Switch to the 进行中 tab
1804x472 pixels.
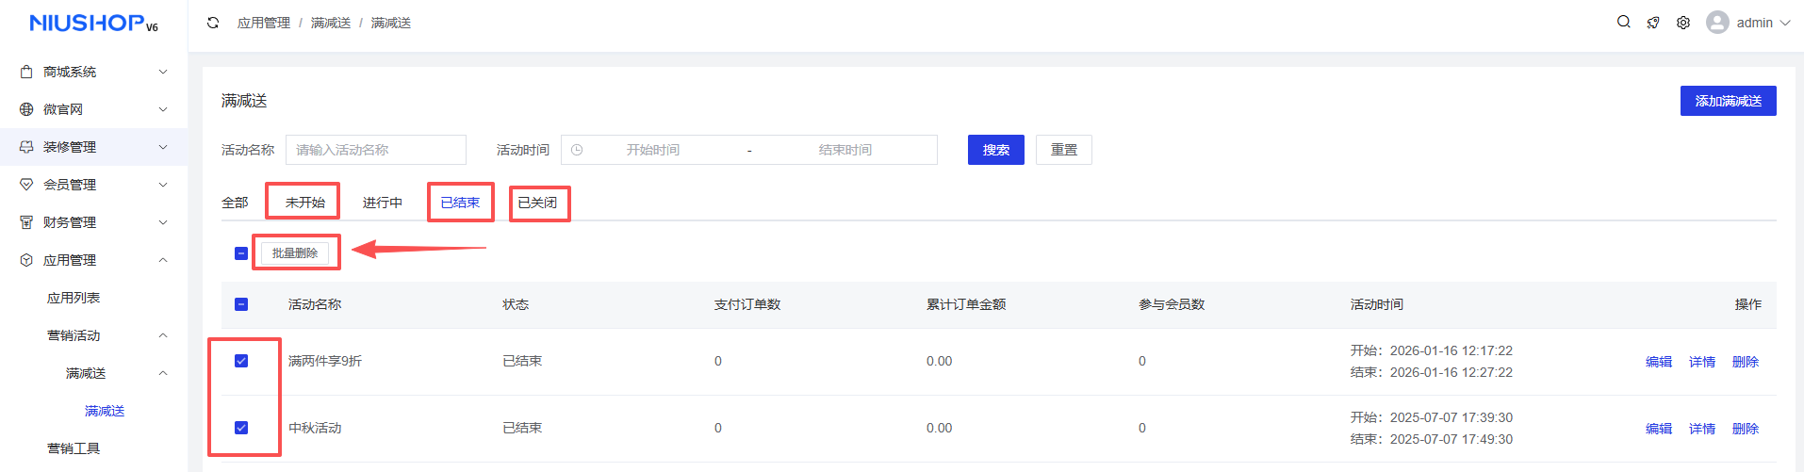pyautogui.click(x=383, y=203)
